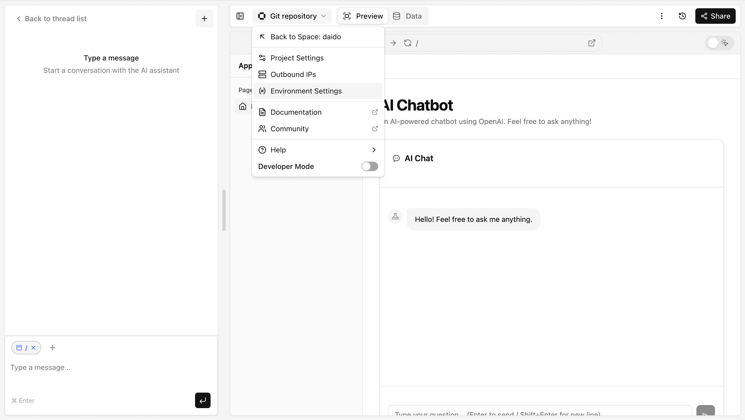
Task: Toggle Developer Mode switch
Action: click(370, 166)
